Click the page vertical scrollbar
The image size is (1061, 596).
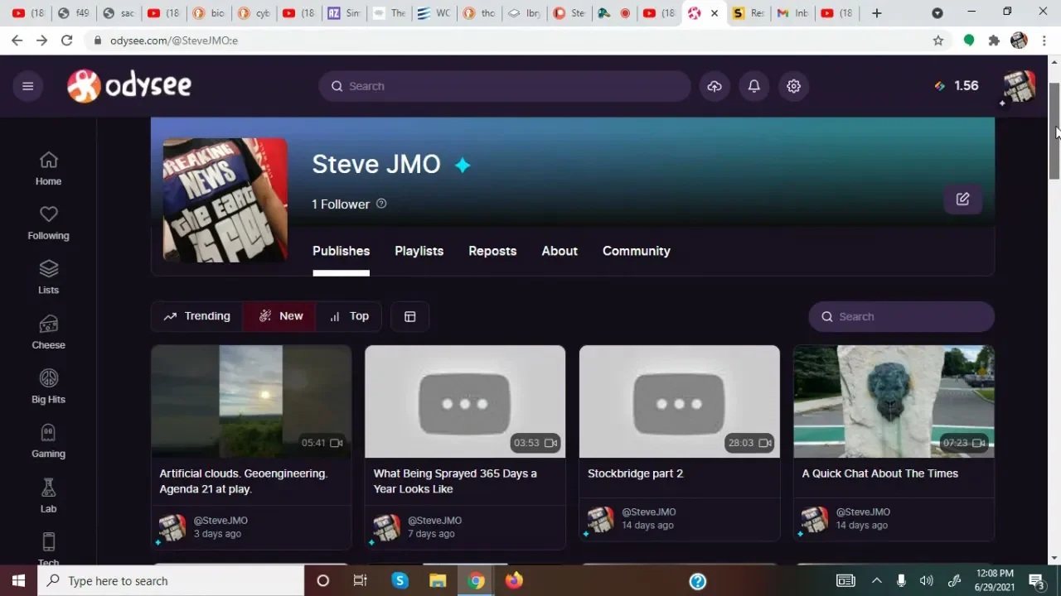click(1054, 132)
